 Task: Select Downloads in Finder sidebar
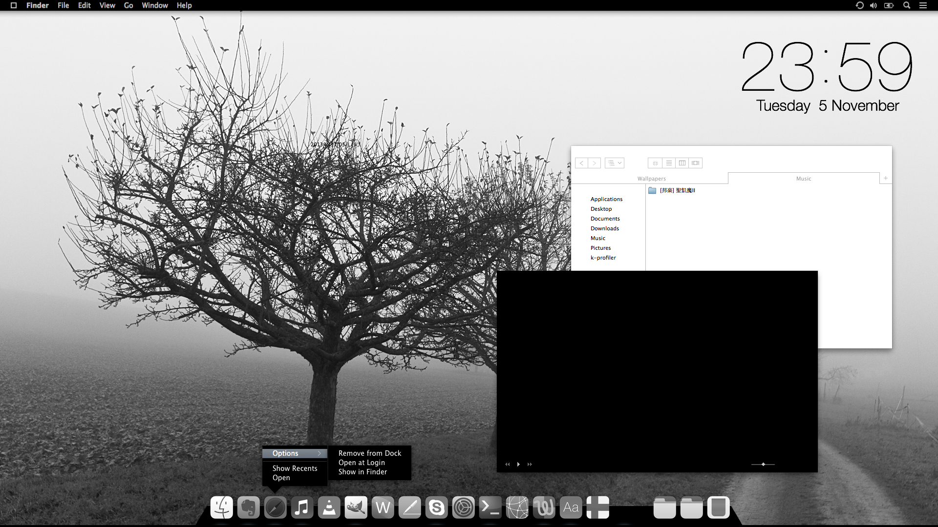(604, 228)
